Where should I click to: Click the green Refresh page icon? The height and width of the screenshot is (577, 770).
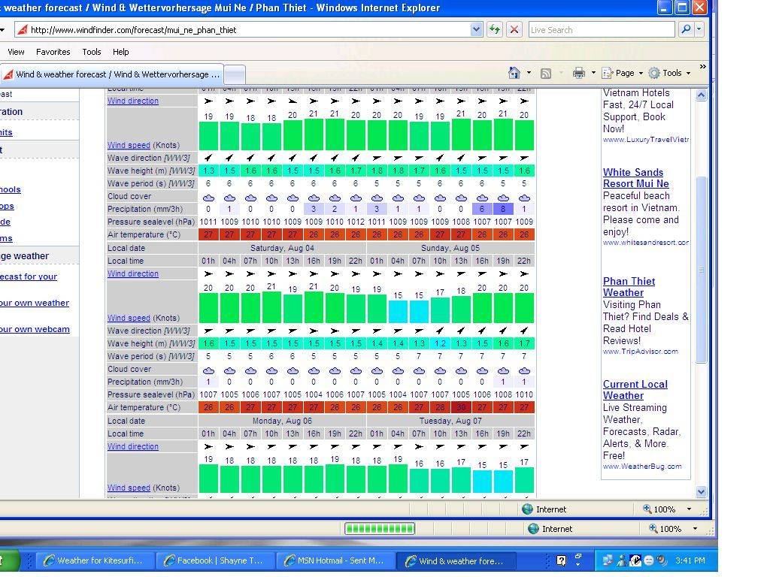(x=494, y=29)
